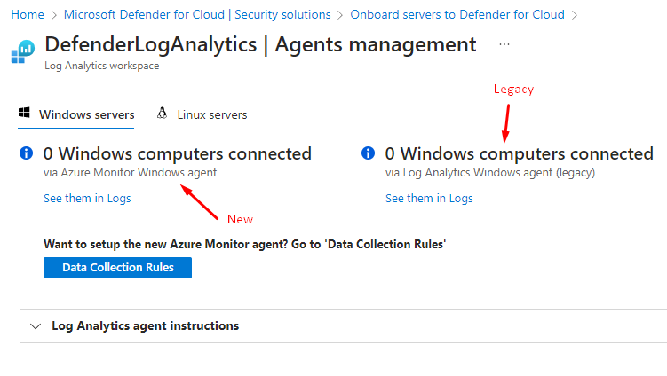667x376 pixels.
Task: Open See them in Logs under Azure Monitor agent
Action: click(x=87, y=199)
